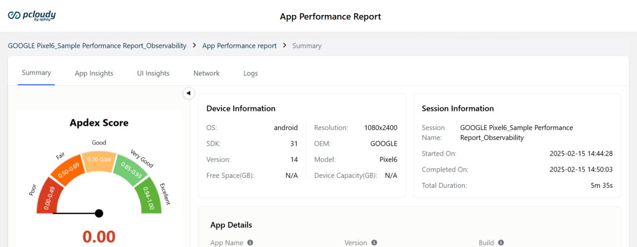Open GOOGLE Pixel6 session breadcrumb link
Screen dimensions: 637x247
(97, 46)
